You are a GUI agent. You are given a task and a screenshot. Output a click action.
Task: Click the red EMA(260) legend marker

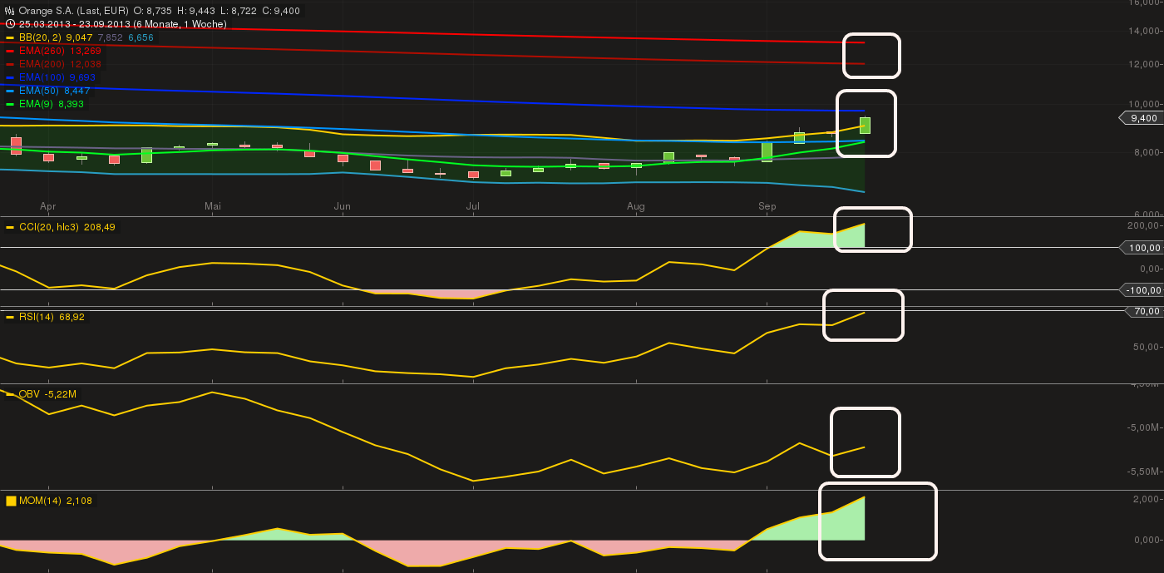[x=10, y=50]
